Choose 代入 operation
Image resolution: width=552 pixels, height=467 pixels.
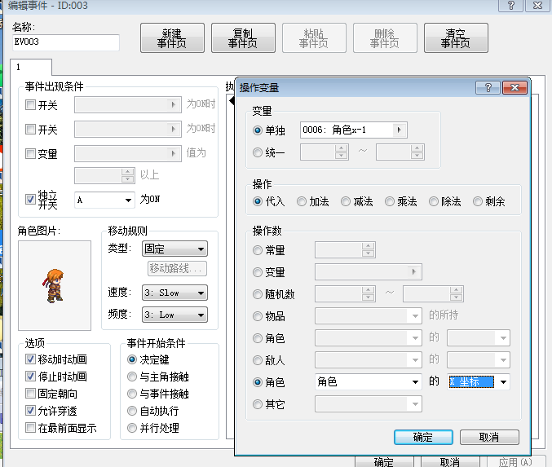[x=258, y=201]
